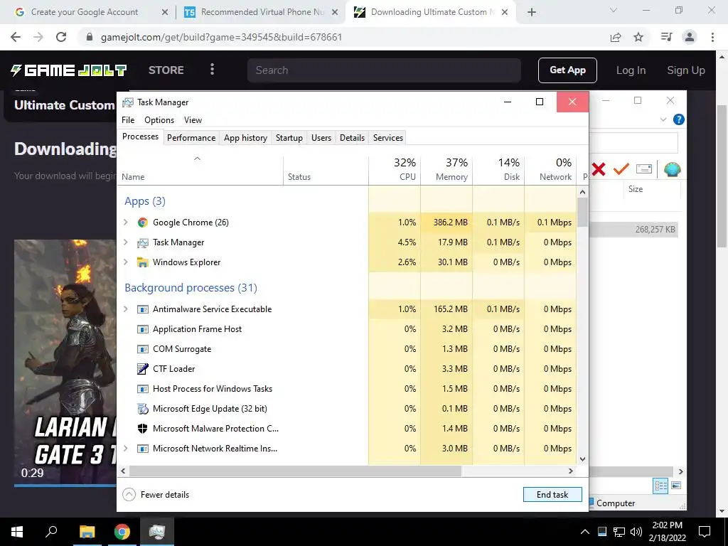Expand the Google Chrome (26) process group
This screenshot has height=546, width=728.
[125, 223]
